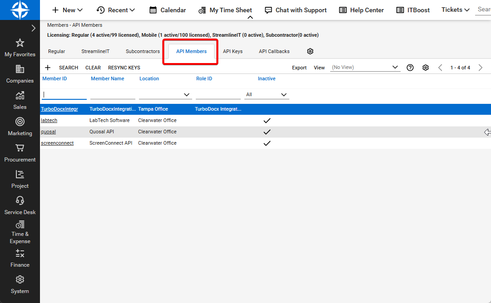Open list view settings gear
Screen dimensions: 491x303
(425, 68)
